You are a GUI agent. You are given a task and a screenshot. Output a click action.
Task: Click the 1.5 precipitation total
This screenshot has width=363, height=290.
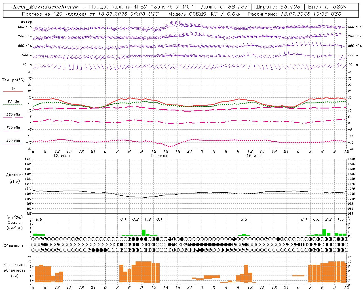tap(340, 219)
